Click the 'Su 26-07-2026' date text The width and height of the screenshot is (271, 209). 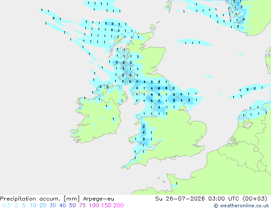coord(180,199)
